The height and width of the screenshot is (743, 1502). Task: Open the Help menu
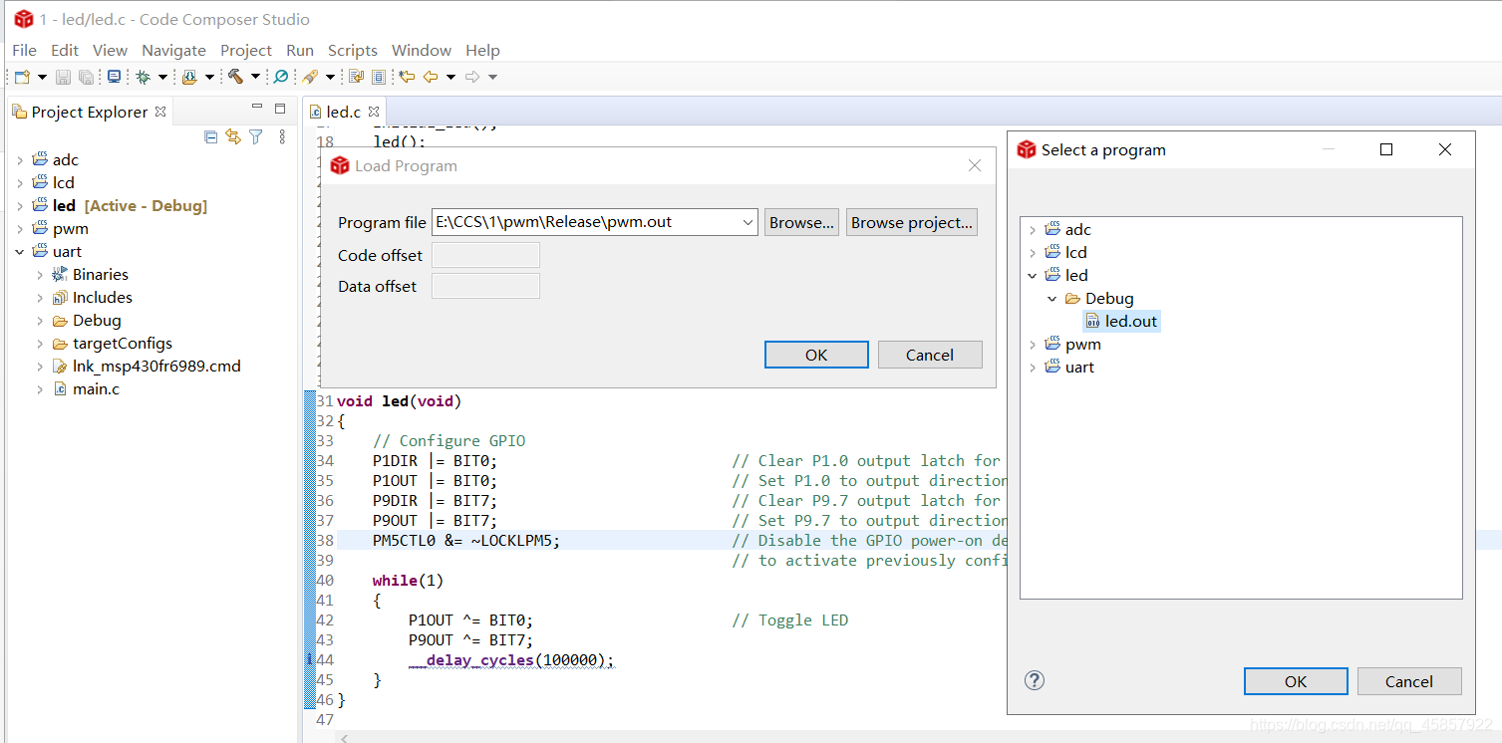tap(482, 50)
